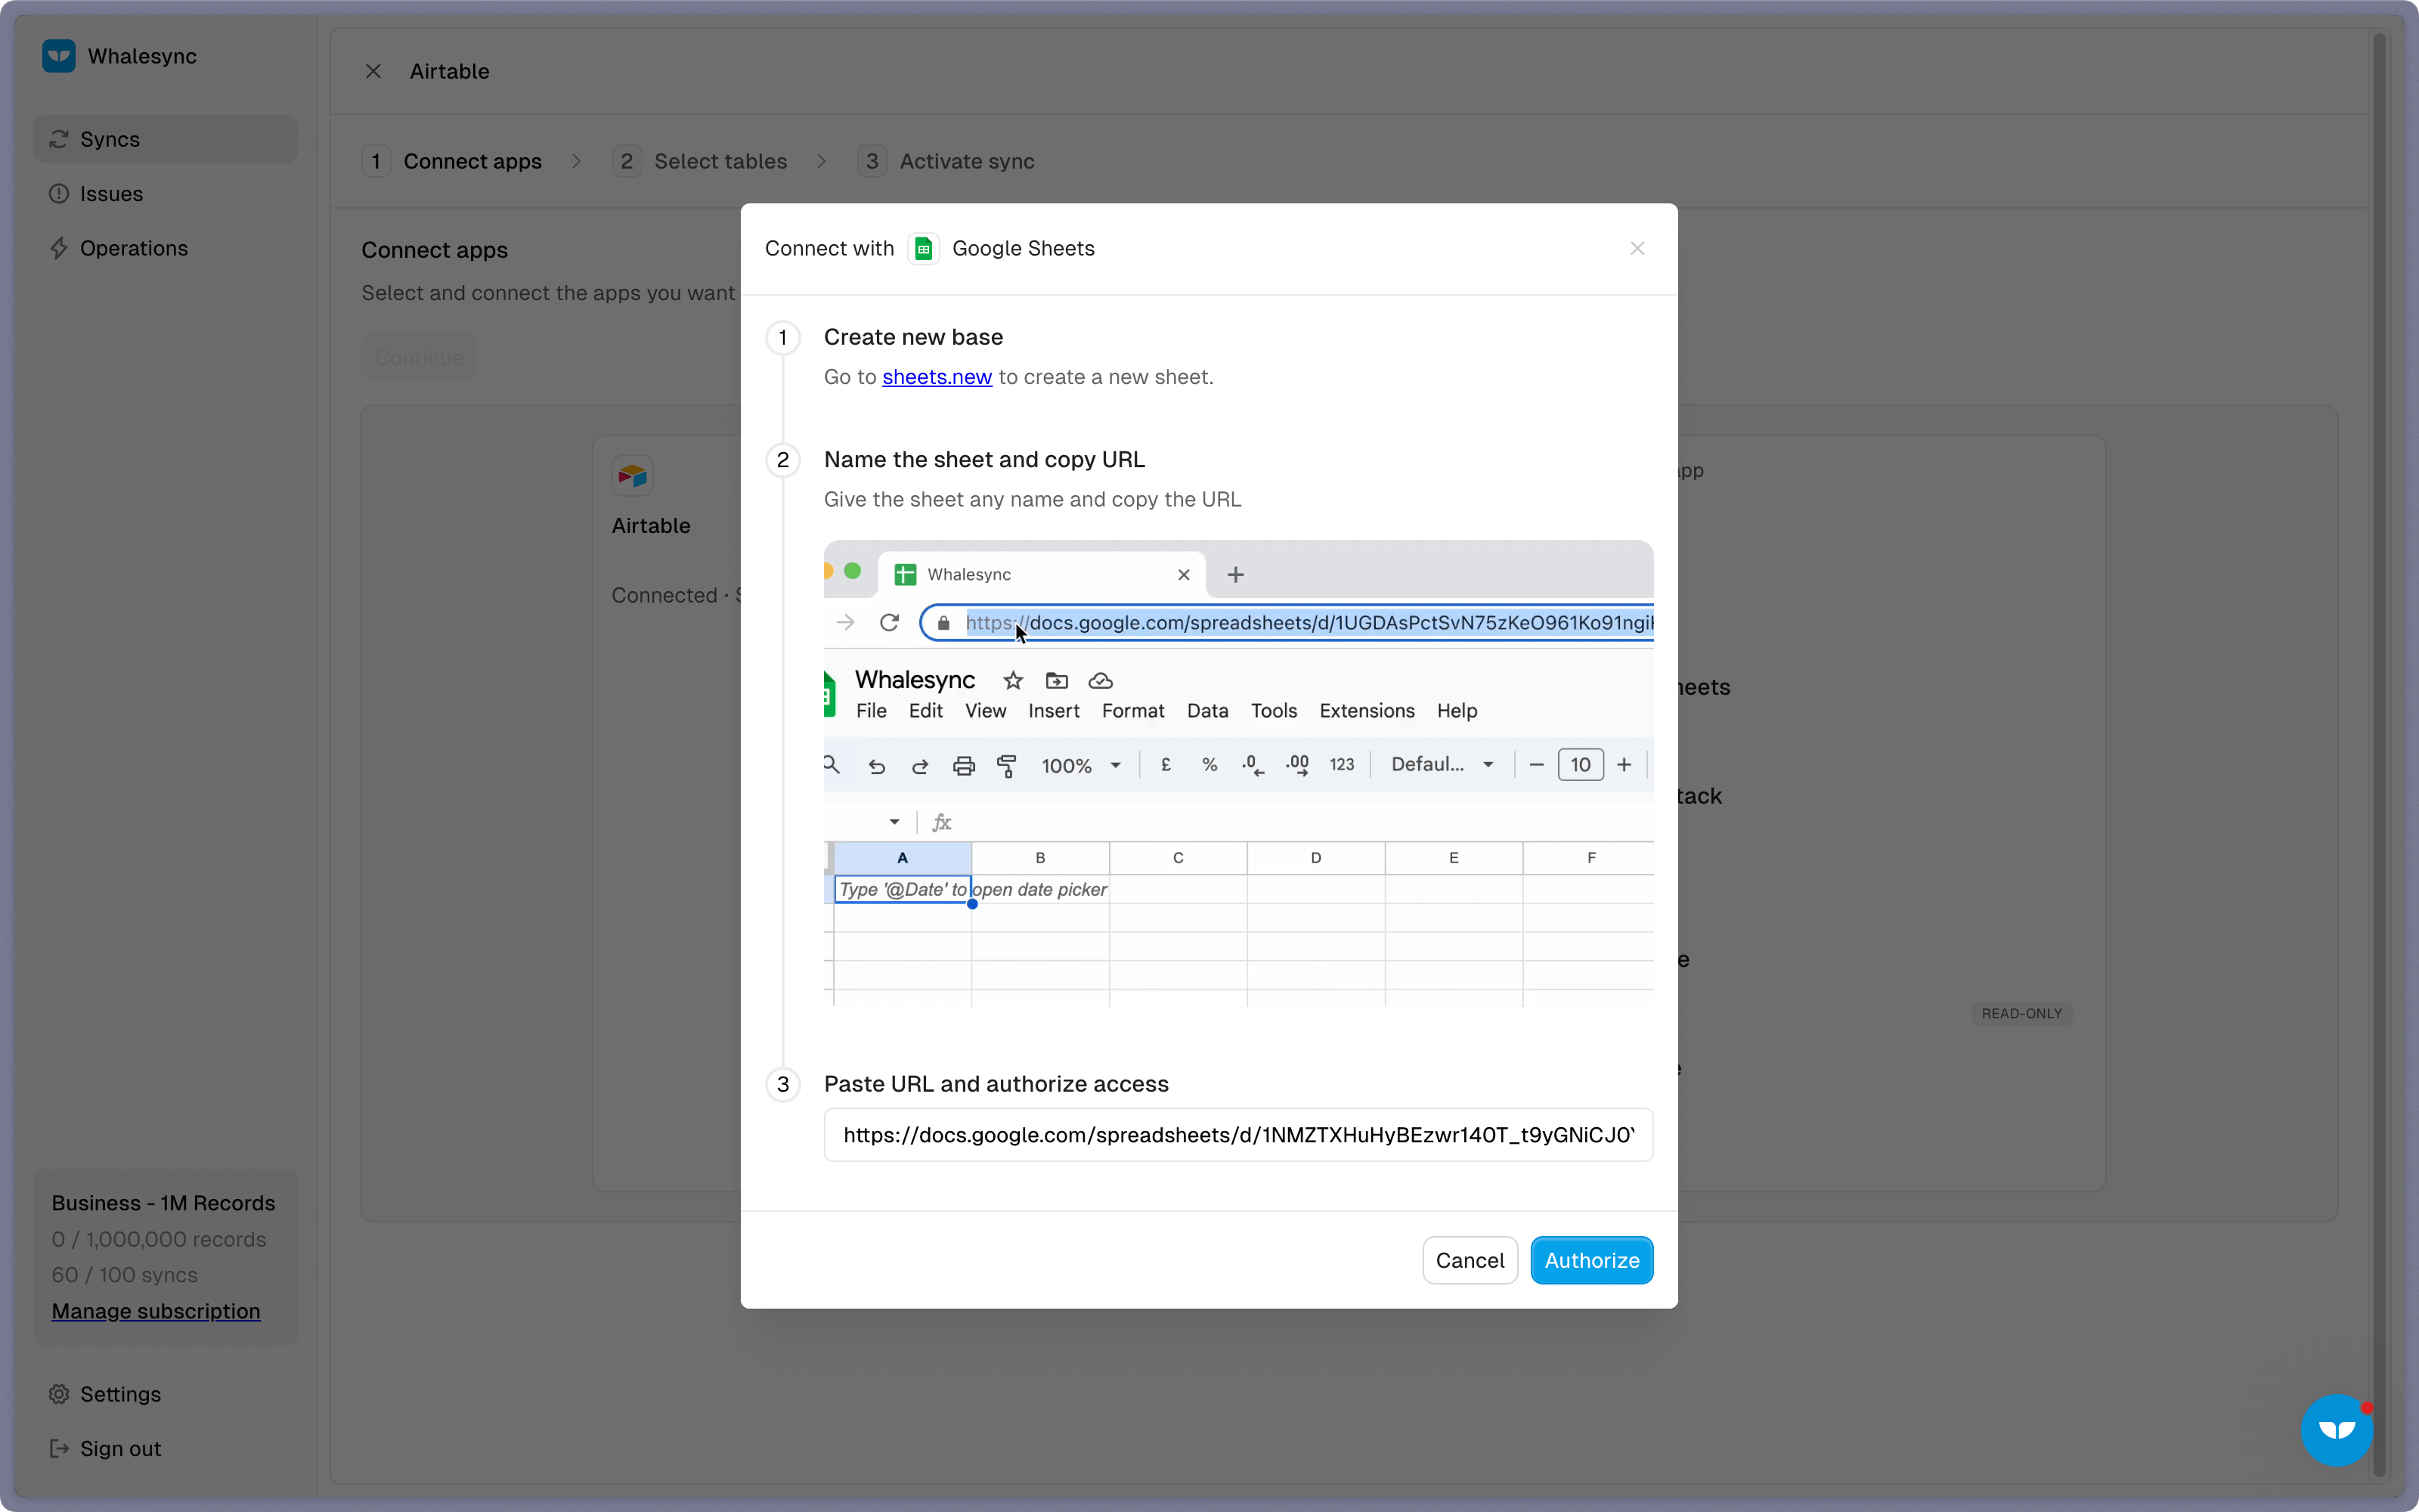Viewport: 2419px width, 1512px height.
Task: Click the '0 / 1,000,000 records' usage text
Action: click(159, 1239)
